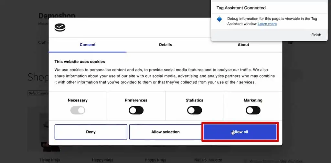Screen dimensions: 331x163
Task: Open the Flying Ninja product title
Action: 50,160
